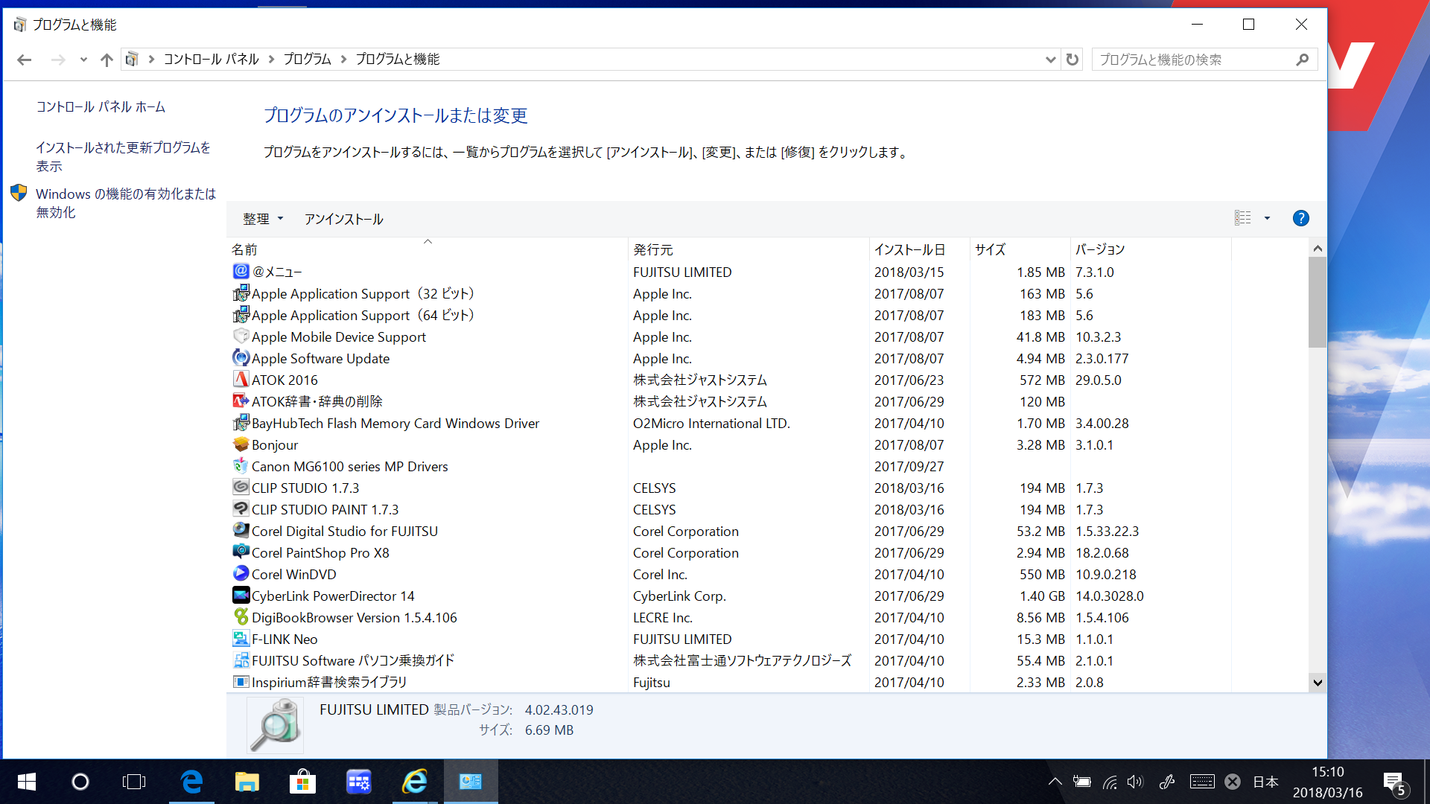1430x804 pixels.
Task: Click in the プログラムと機能の検索 field
Action: [1192, 60]
